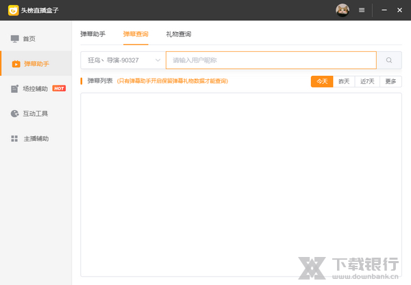Switch to the 弹幕助手 tab

coord(92,33)
